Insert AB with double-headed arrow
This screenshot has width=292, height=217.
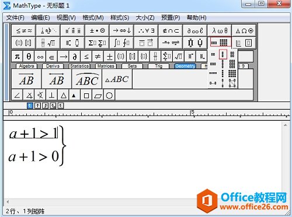(57, 79)
